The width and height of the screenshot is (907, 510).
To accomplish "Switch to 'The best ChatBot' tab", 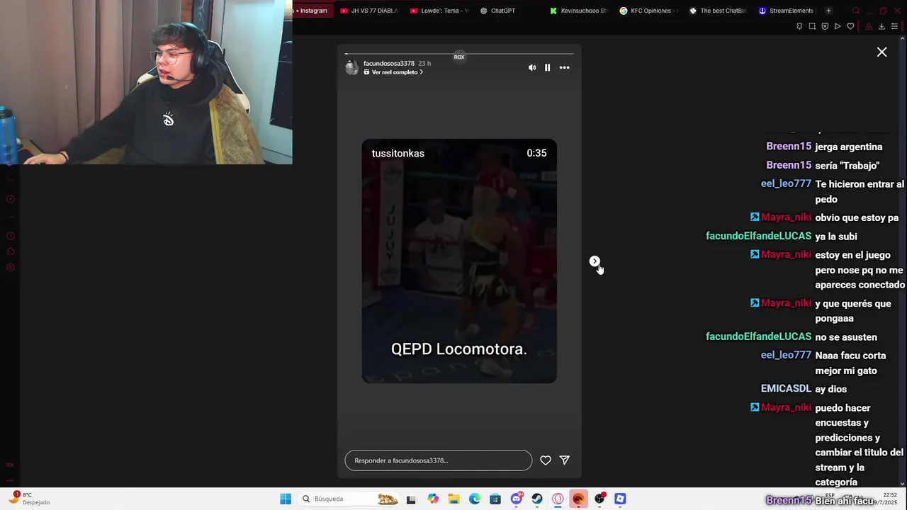I will click(718, 11).
